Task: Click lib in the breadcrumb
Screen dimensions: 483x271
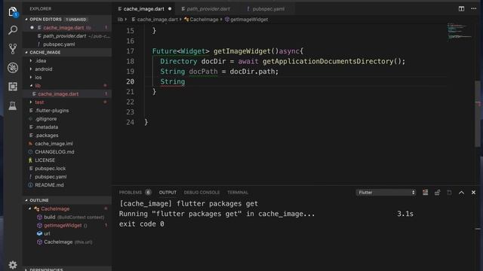Action: click(120, 20)
